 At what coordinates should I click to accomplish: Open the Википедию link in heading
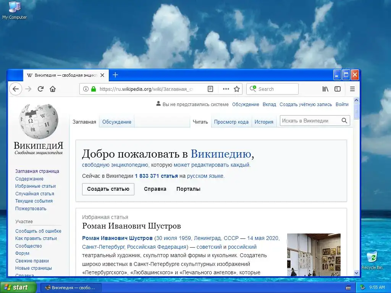click(x=221, y=154)
